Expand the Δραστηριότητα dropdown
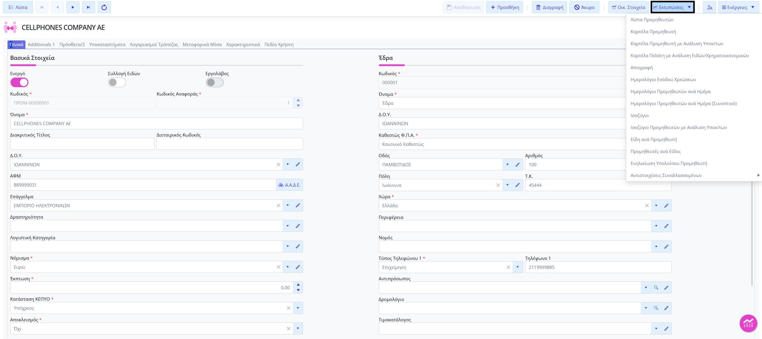The width and height of the screenshot is (762, 339). click(x=288, y=226)
